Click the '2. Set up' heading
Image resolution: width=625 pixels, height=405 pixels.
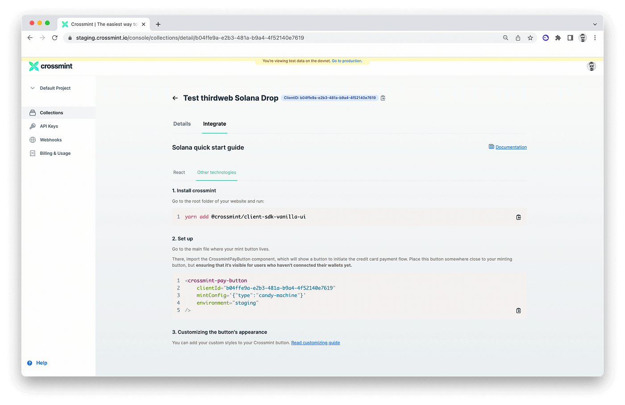[x=183, y=239]
